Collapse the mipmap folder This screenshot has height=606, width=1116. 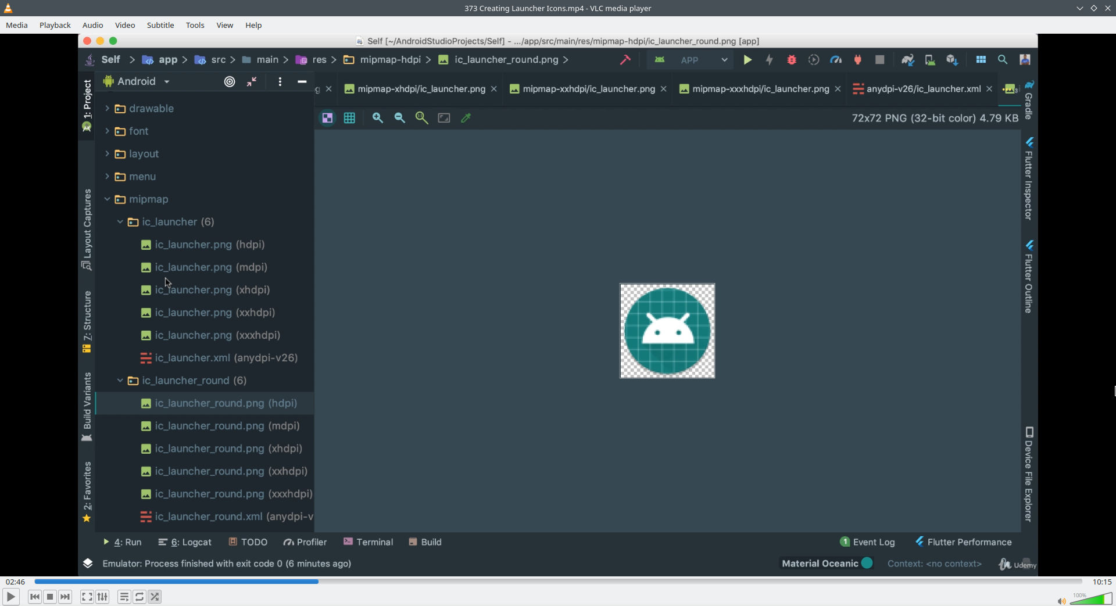(x=107, y=199)
